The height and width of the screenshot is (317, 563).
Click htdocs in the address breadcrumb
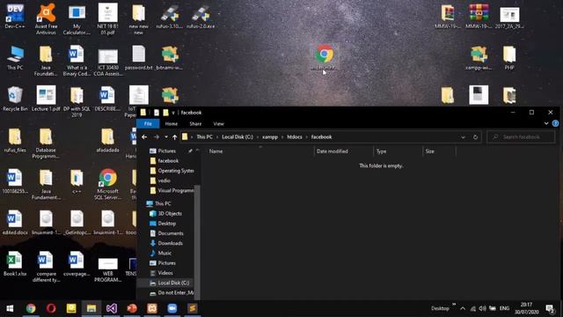[x=295, y=137]
